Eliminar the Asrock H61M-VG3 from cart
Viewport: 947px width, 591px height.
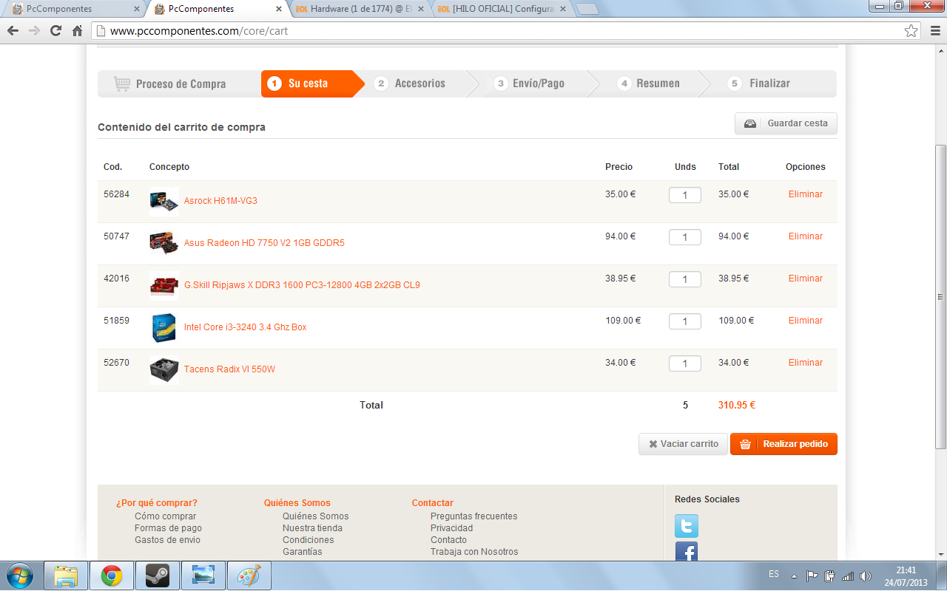(x=806, y=194)
